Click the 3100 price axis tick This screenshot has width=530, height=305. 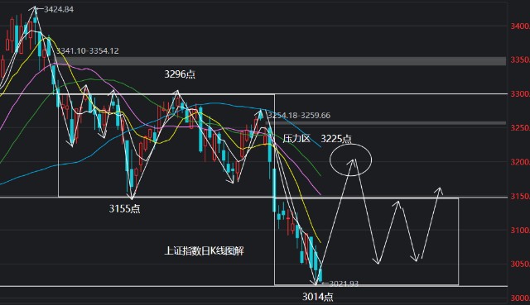click(x=520, y=231)
